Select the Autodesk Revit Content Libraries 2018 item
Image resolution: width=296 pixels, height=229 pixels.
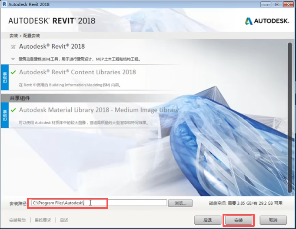coord(77,72)
